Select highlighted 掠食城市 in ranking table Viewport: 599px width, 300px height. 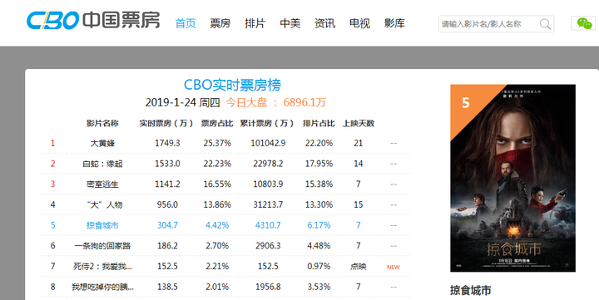102,225
